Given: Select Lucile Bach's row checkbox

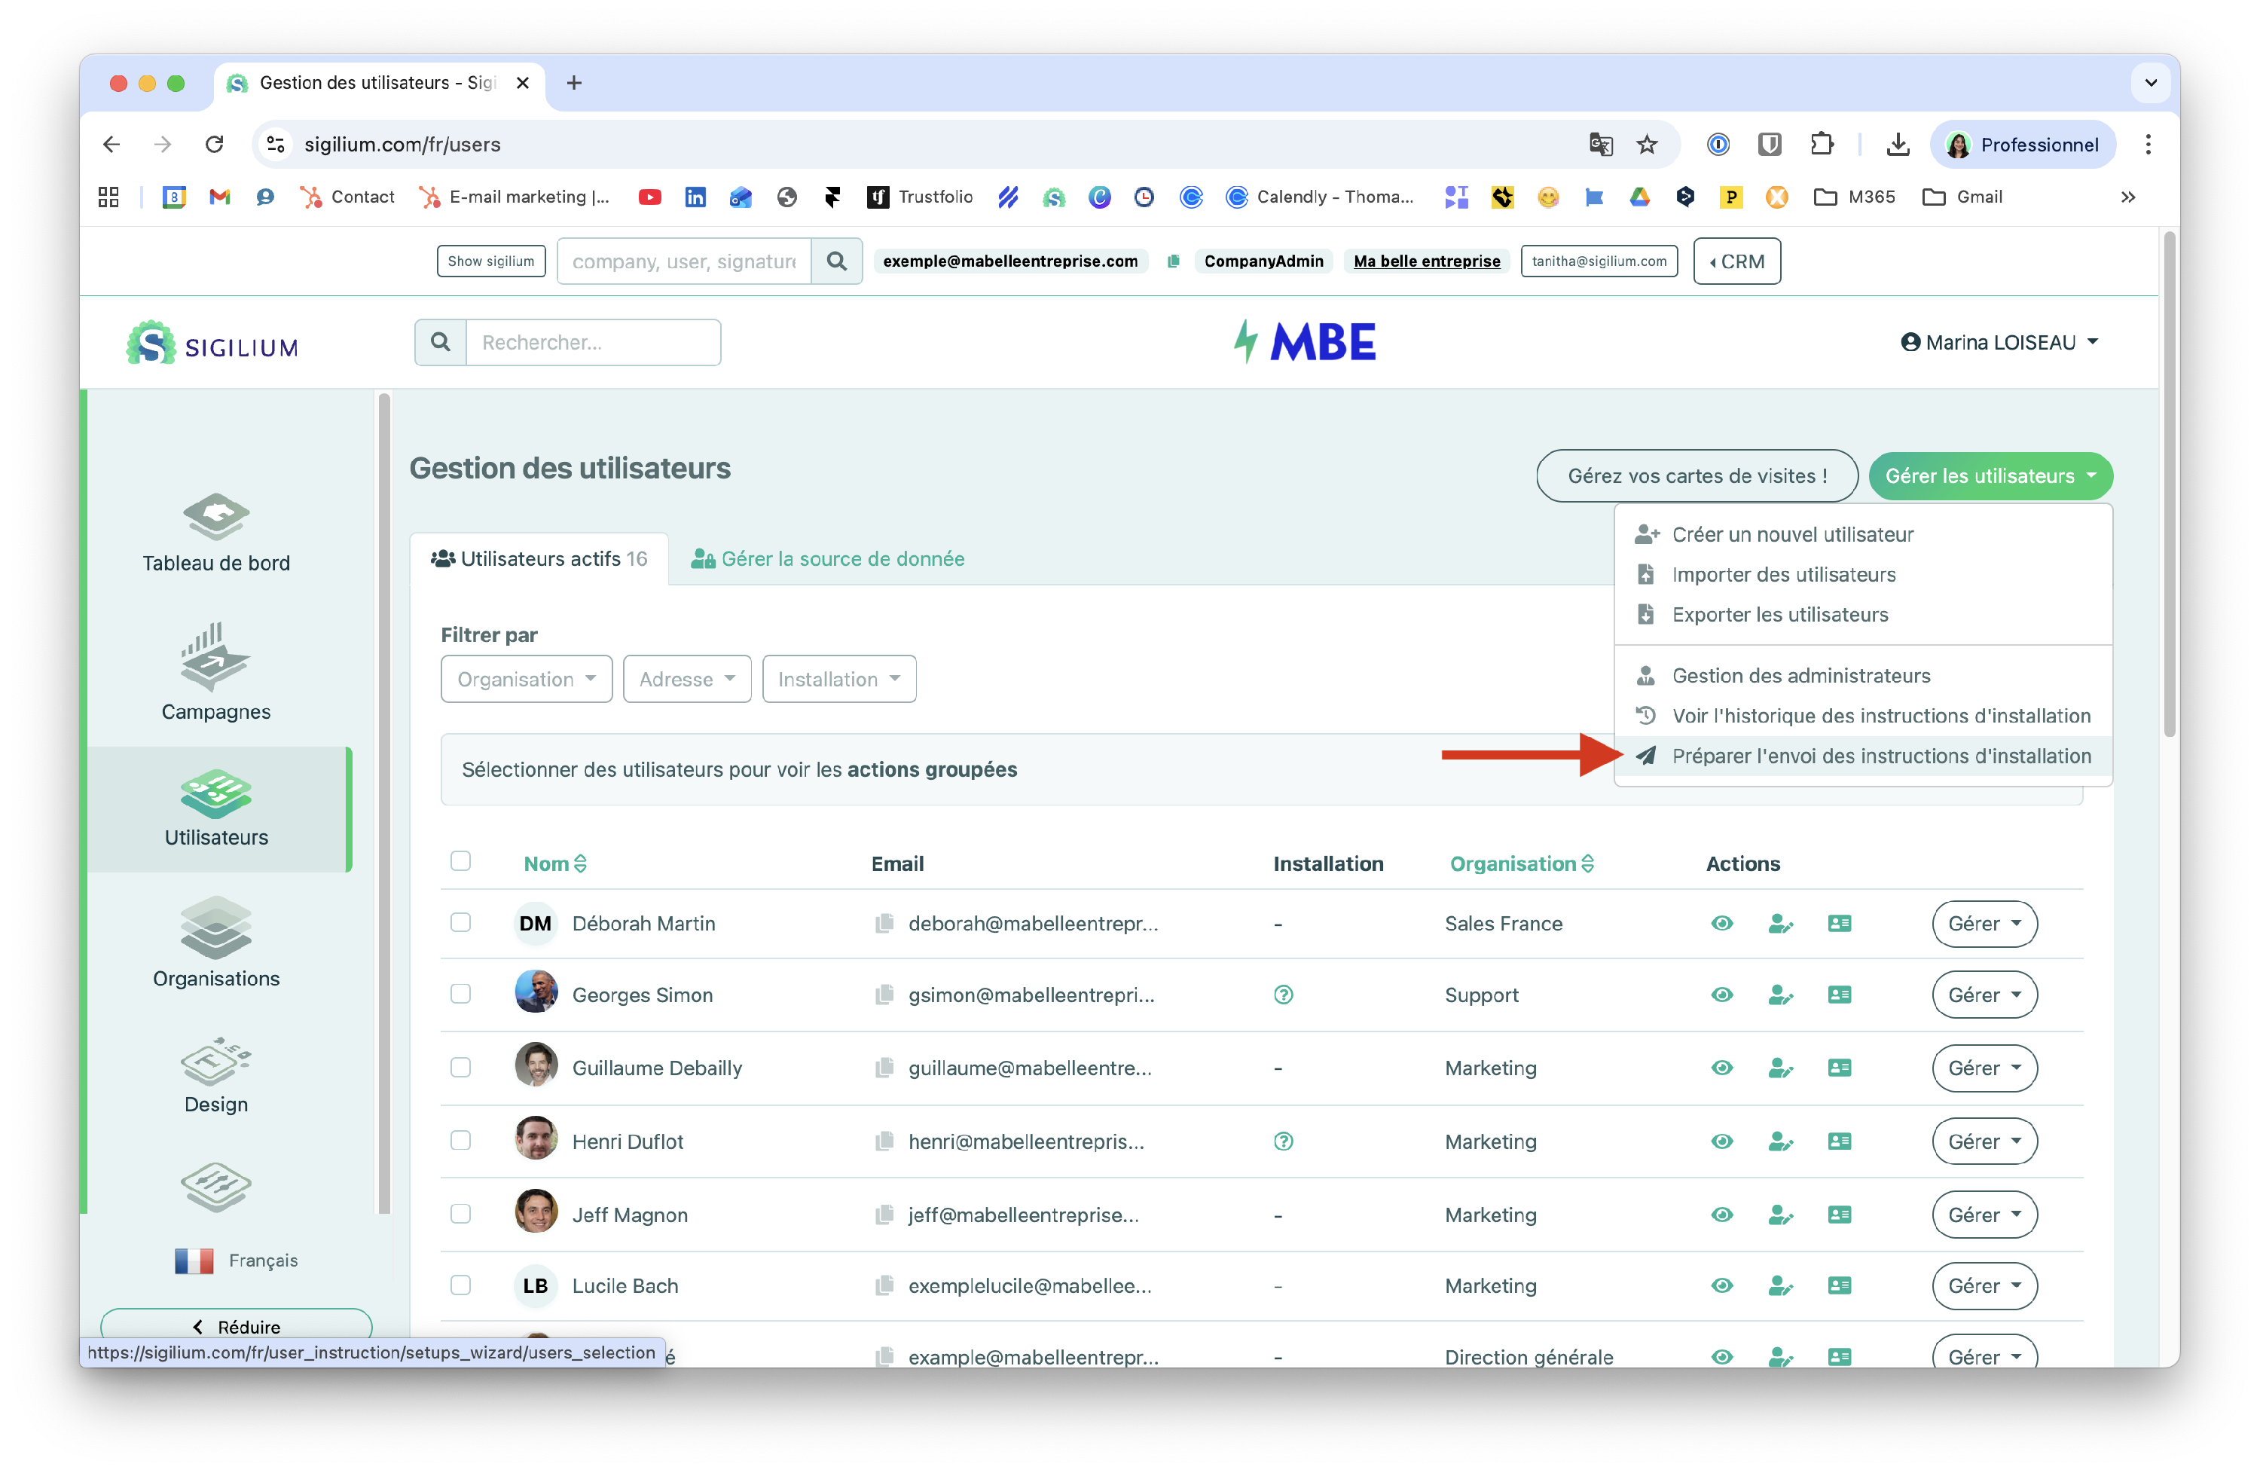Looking at the screenshot, I should click(x=460, y=1285).
